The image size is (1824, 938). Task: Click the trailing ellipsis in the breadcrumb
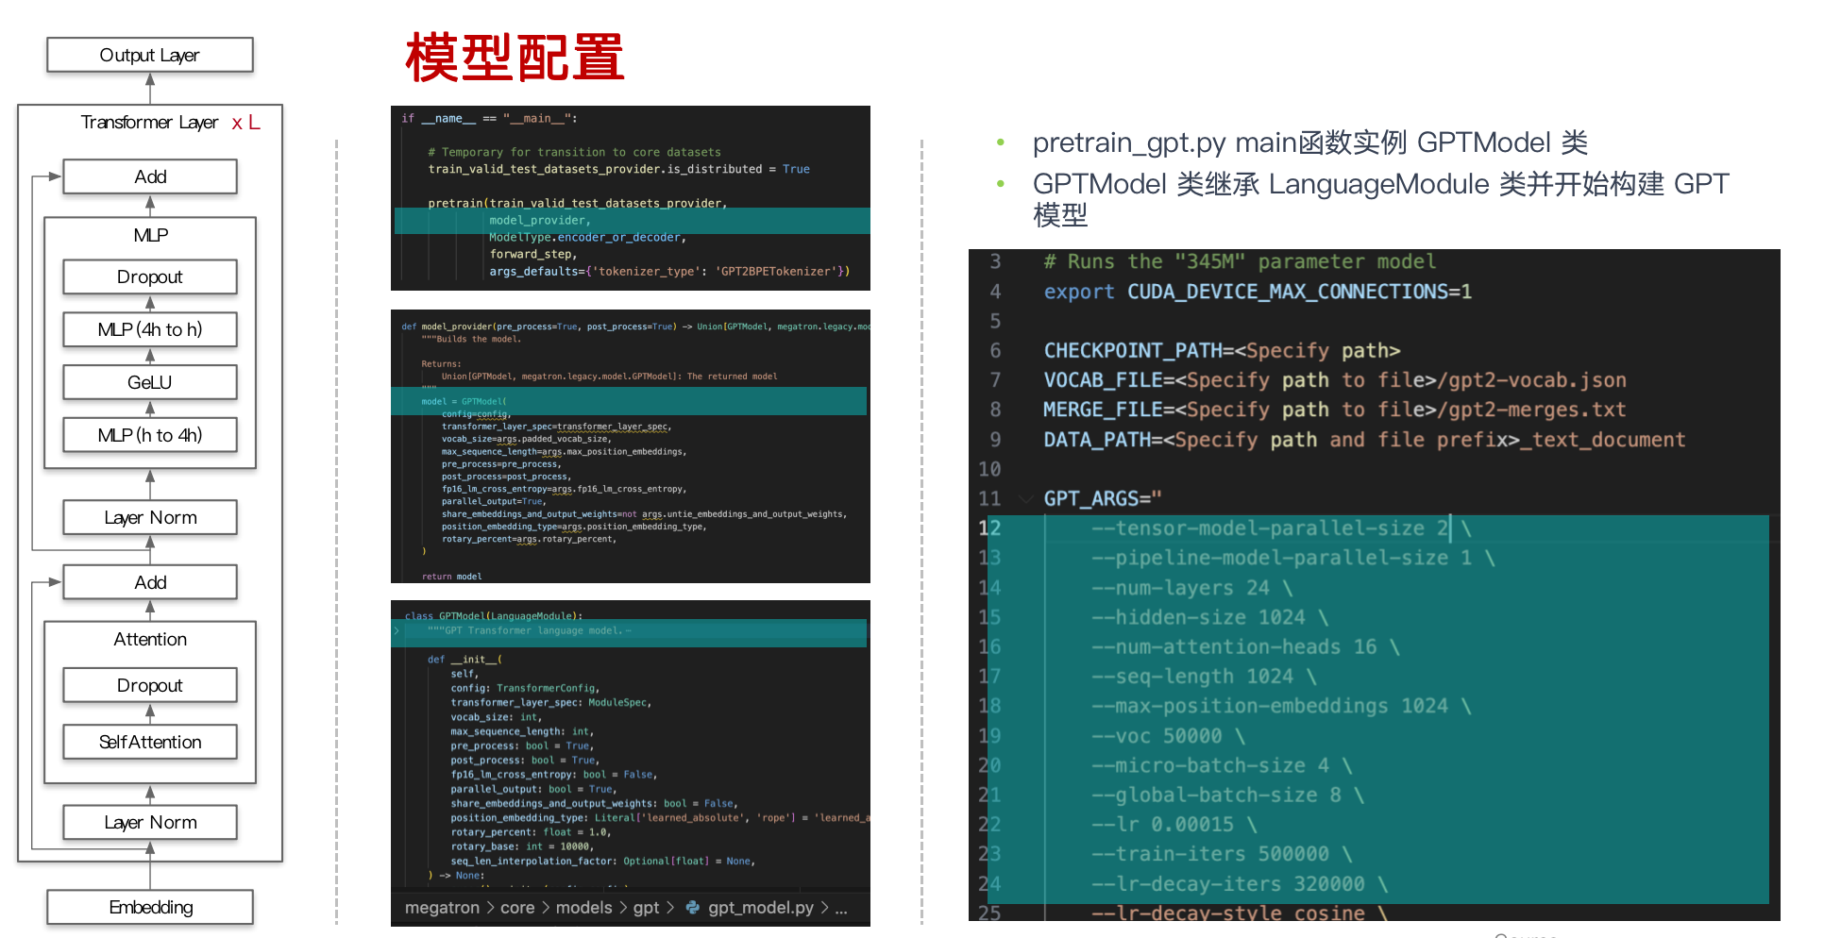[x=841, y=909]
